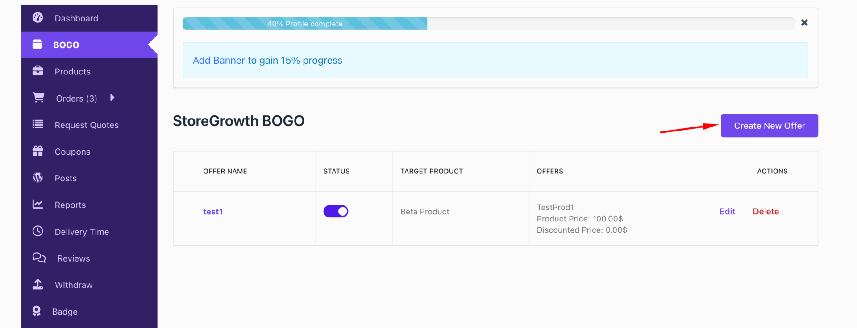Click the Product Price: 100.00$ text
This screenshot has height=328, width=857.
(x=579, y=219)
